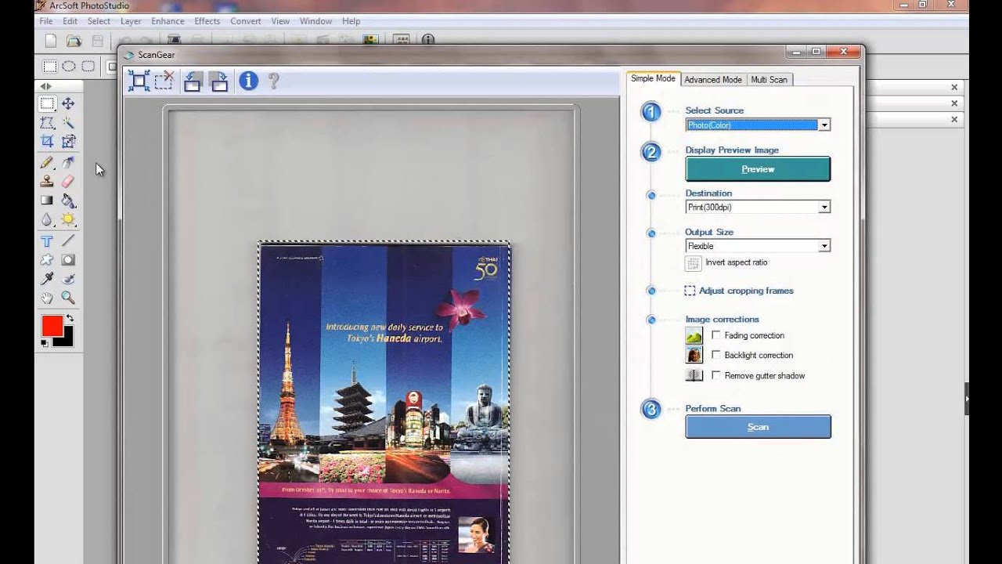Click ScanGear auto crop icon
The image size is (1002, 564).
[139, 81]
